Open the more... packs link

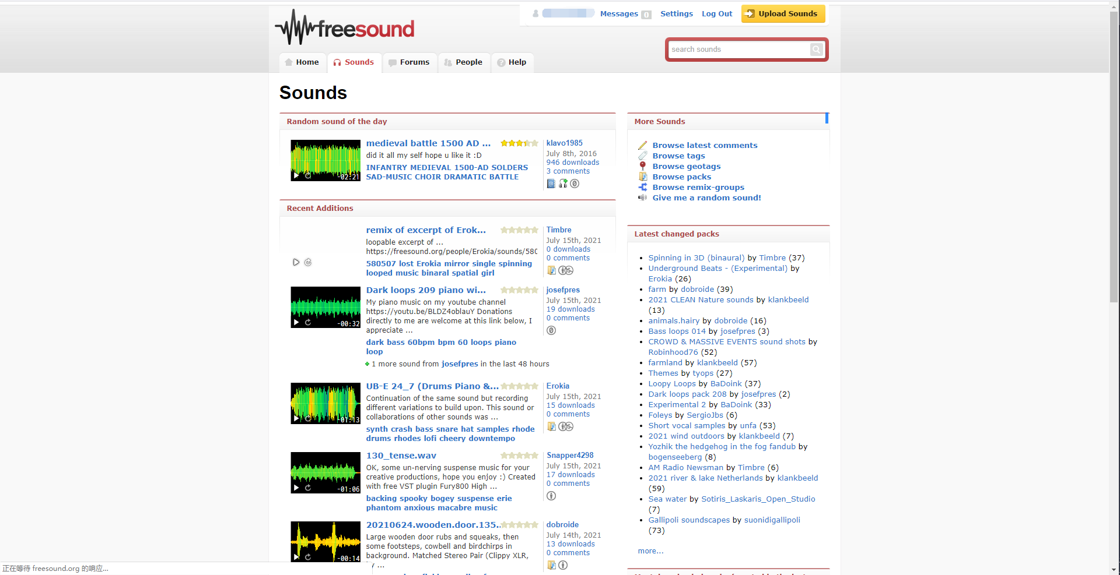[x=650, y=551]
